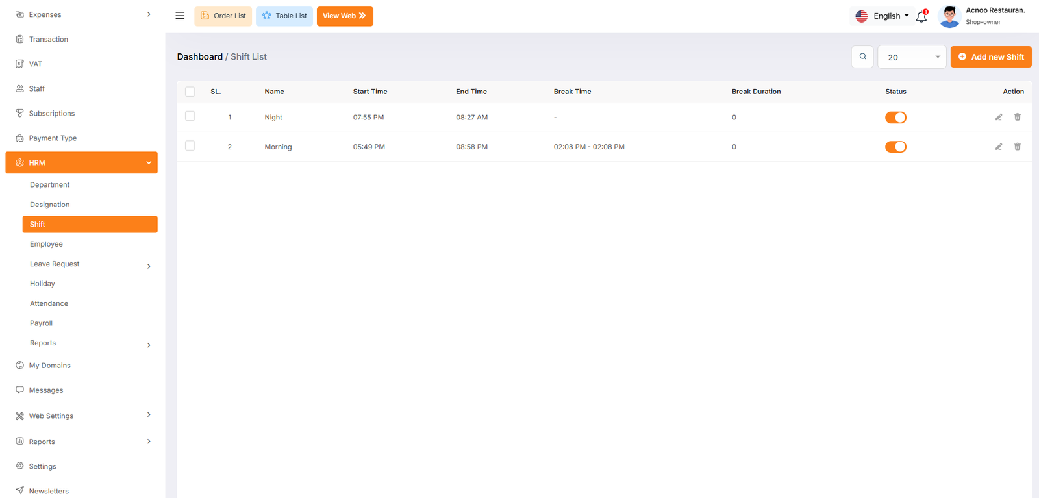Go to Attendance in sidebar

pyautogui.click(x=49, y=303)
